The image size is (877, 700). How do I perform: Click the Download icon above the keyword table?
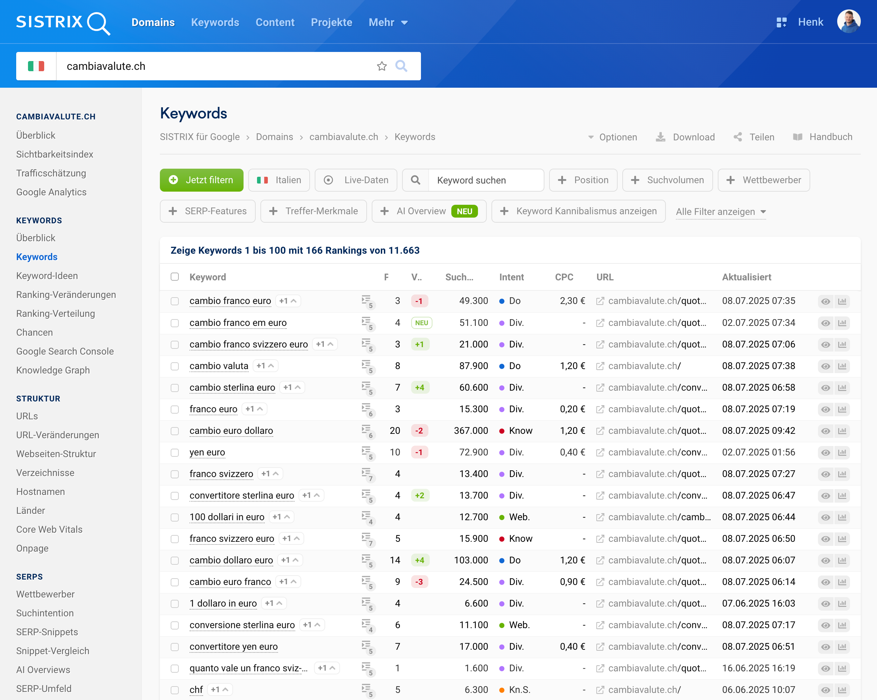pos(660,137)
